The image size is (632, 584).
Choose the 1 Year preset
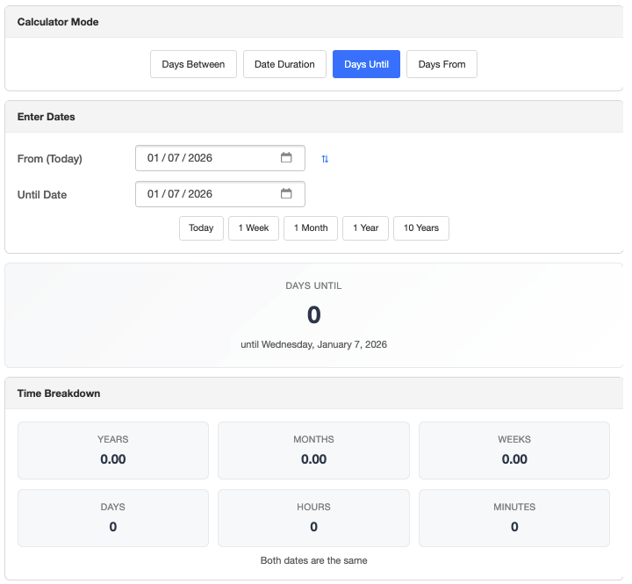pyautogui.click(x=365, y=228)
